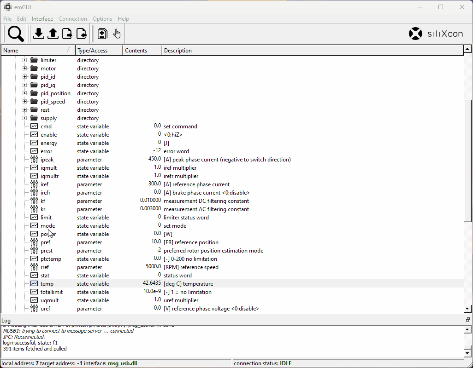Expand the pid_id directory
The image size is (473, 368).
point(25,77)
